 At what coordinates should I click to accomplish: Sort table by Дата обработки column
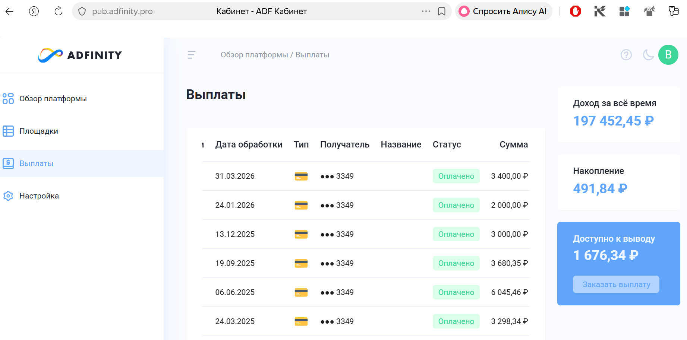point(249,144)
